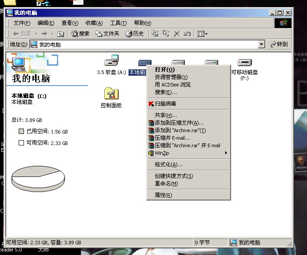Open the History (历史) toolbar button
307x255 pixels.
click(134, 34)
